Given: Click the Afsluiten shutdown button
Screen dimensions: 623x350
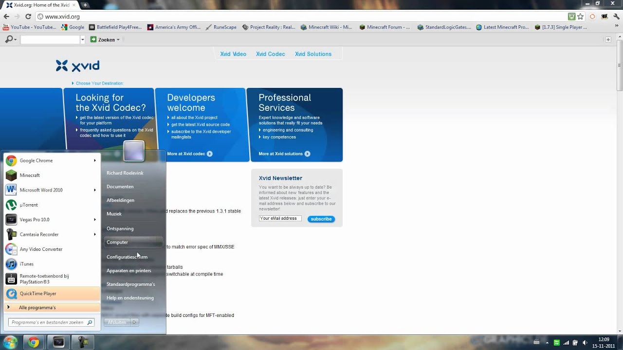Looking at the screenshot, I should coord(117,322).
